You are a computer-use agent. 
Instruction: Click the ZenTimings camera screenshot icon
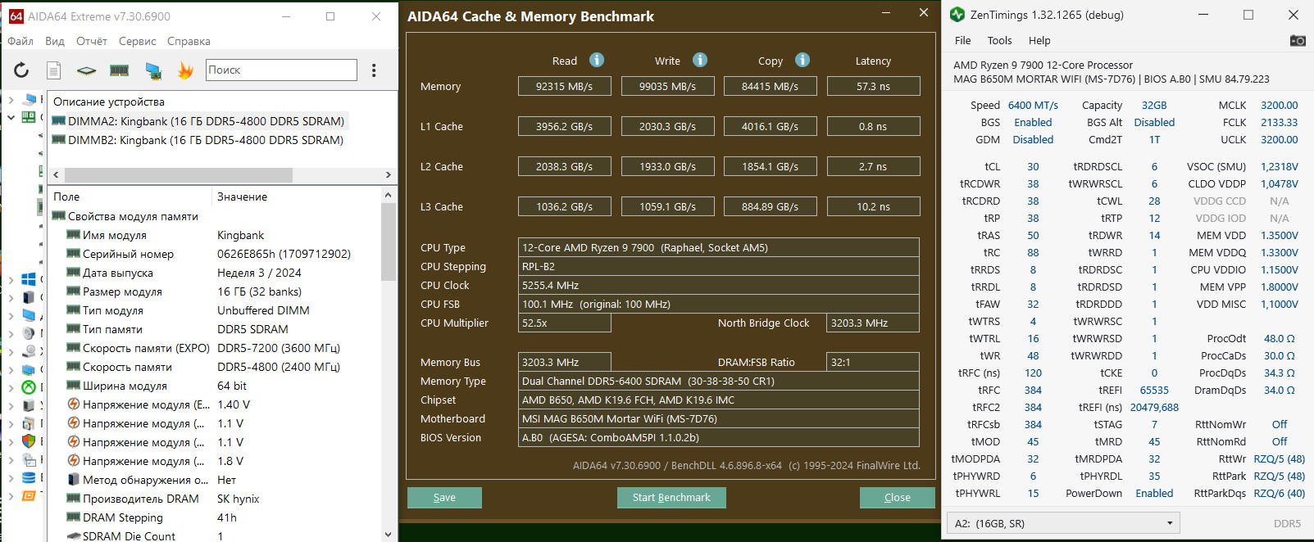coord(1298,40)
